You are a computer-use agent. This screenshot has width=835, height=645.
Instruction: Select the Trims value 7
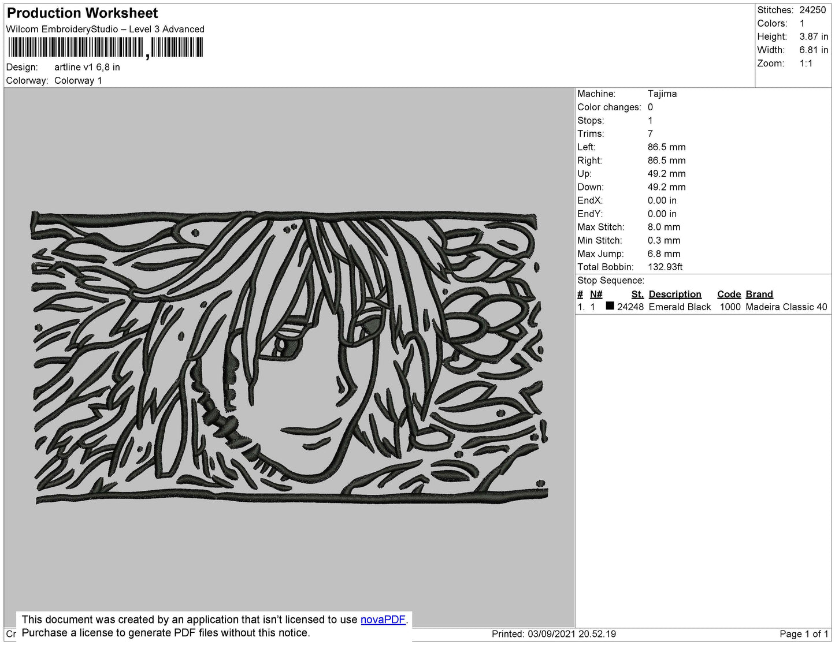pos(650,133)
